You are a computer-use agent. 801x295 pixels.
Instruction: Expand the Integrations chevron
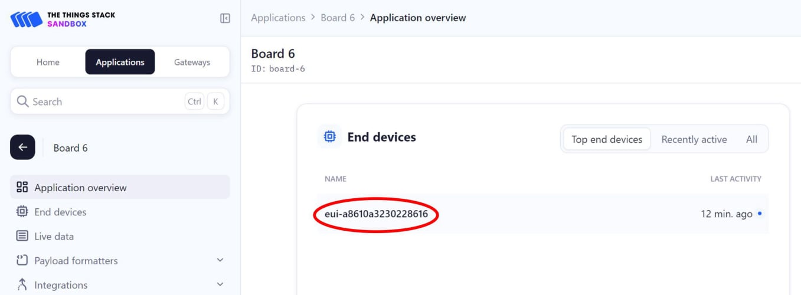point(220,284)
